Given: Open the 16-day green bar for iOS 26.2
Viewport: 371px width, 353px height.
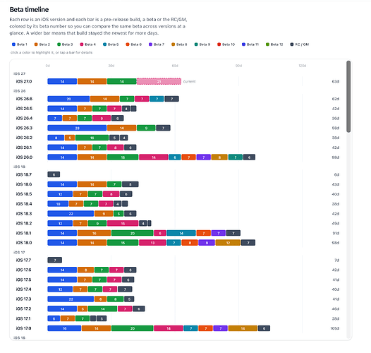Looking at the screenshot, I should point(92,138).
